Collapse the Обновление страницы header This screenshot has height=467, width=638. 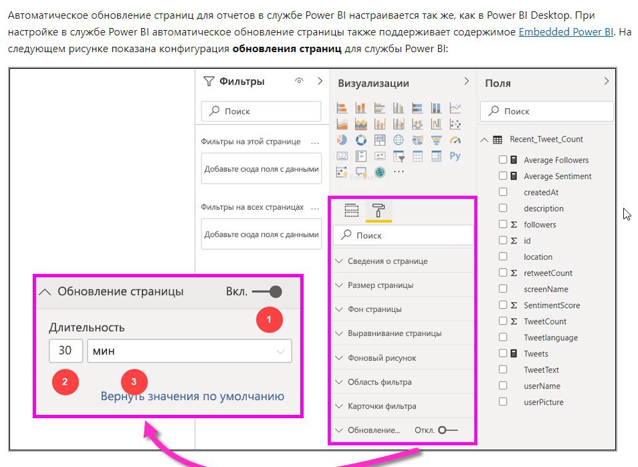coord(45,292)
